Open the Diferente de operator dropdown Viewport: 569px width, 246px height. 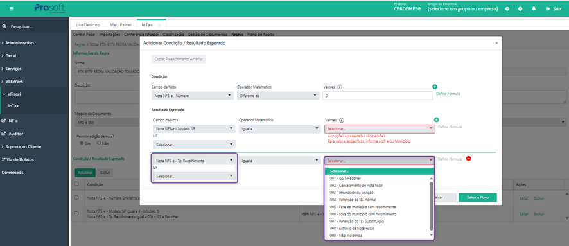coord(278,96)
